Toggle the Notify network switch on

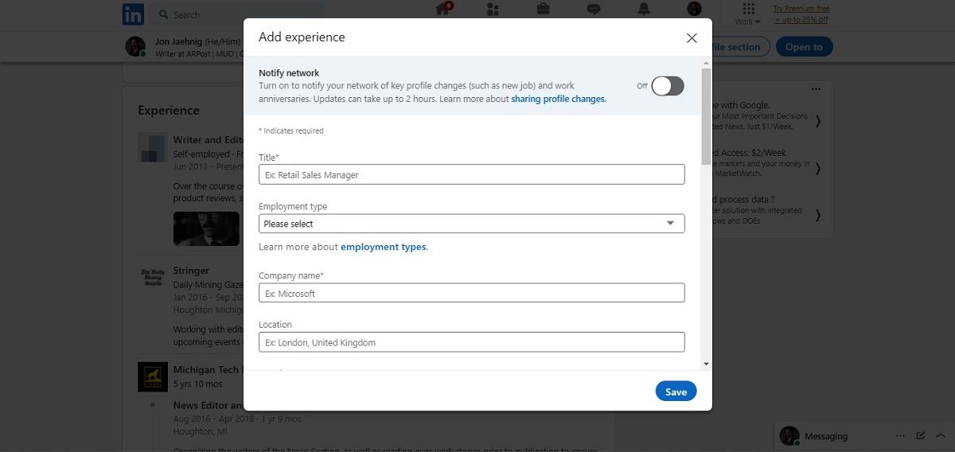click(667, 86)
